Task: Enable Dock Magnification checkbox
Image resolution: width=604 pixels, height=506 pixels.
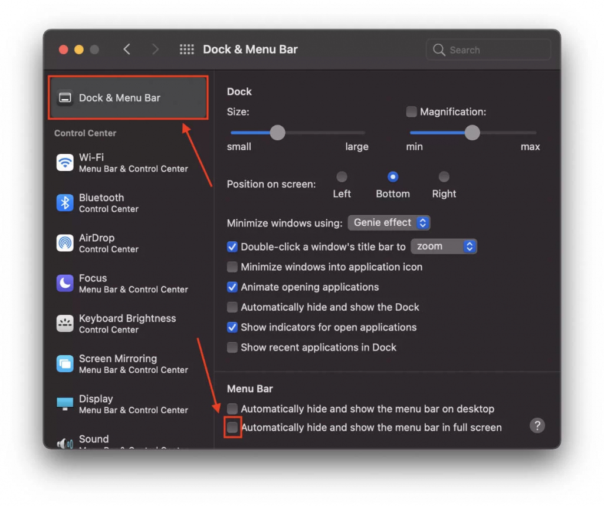Action: click(411, 111)
